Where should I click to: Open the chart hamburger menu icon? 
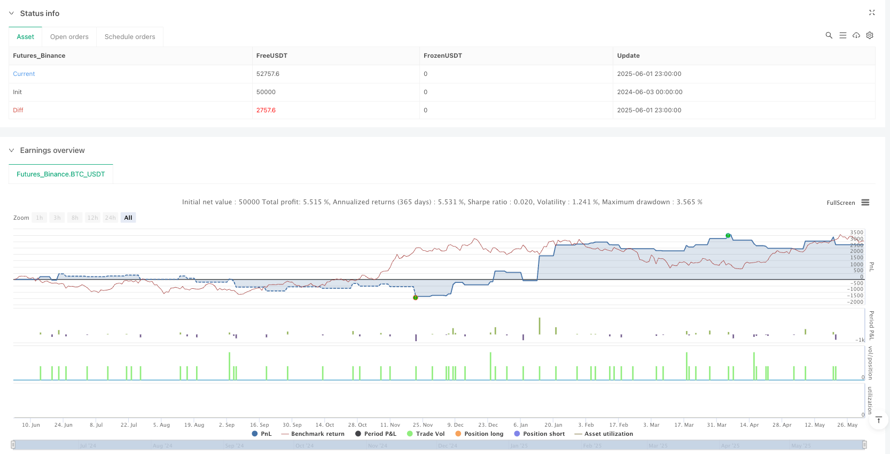[865, 203]
